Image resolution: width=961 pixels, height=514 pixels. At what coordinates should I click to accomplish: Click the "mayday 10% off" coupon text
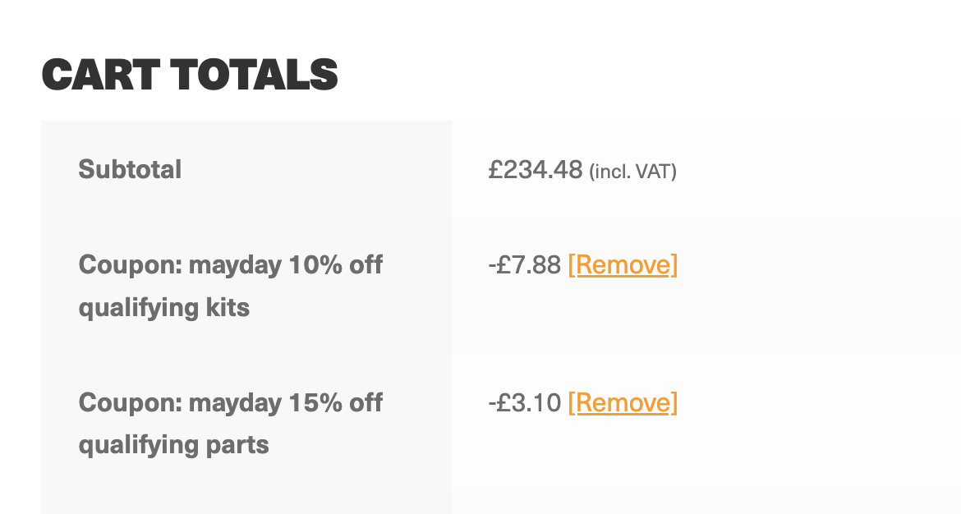pyautogui.click(x=286, y=265)
